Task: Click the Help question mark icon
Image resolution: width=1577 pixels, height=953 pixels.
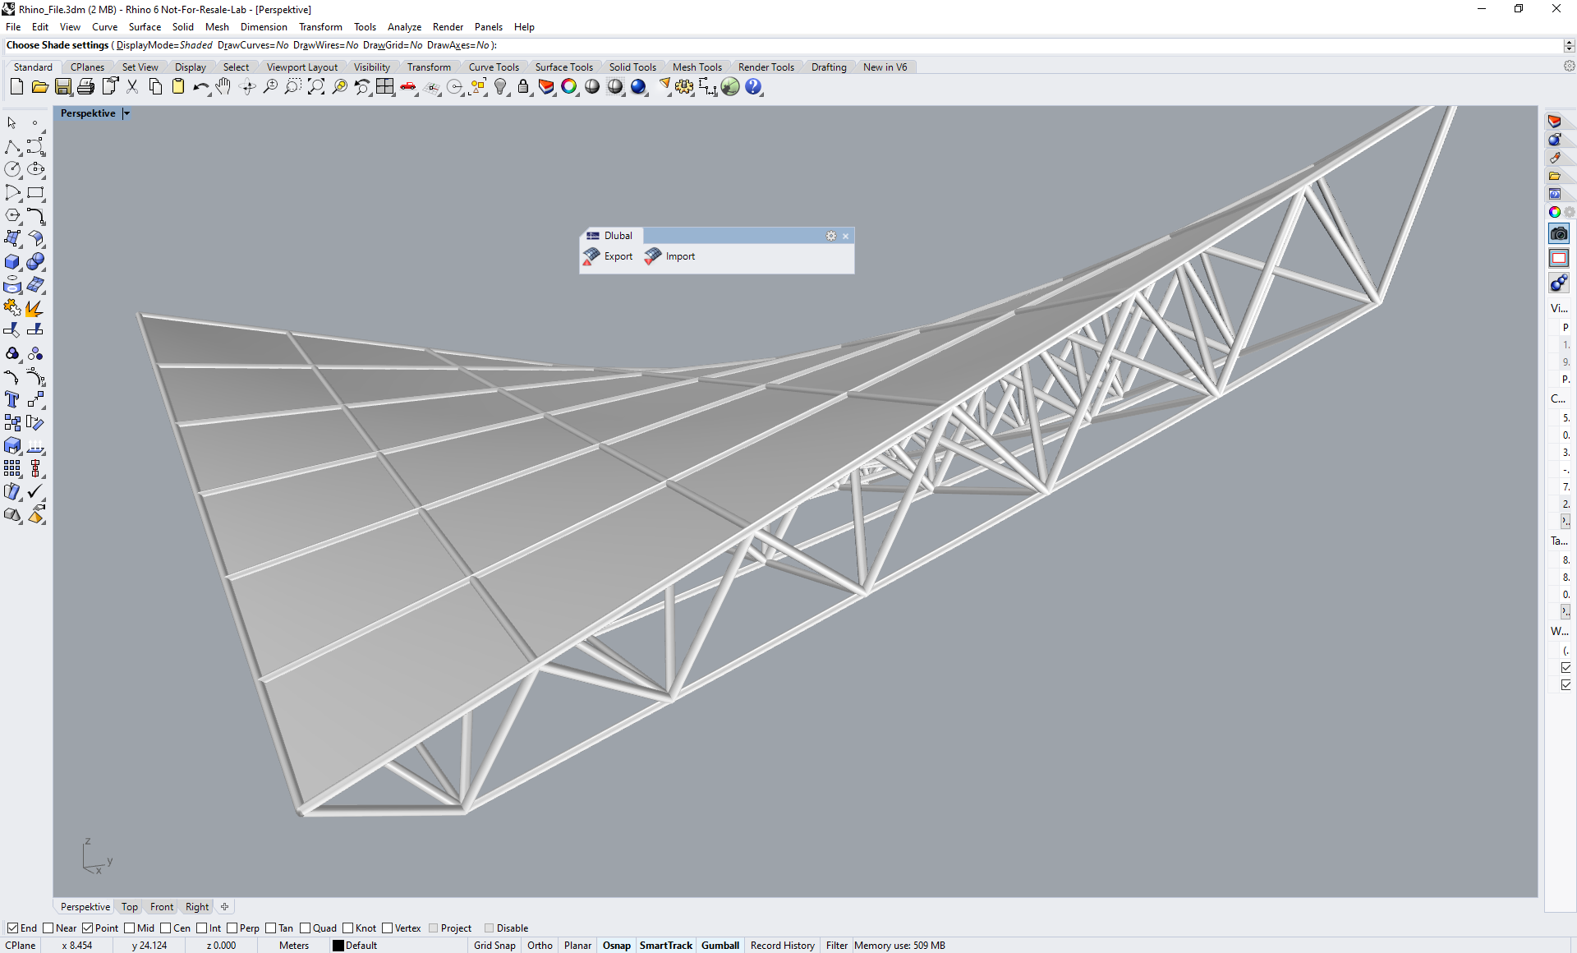Action: 753,87
